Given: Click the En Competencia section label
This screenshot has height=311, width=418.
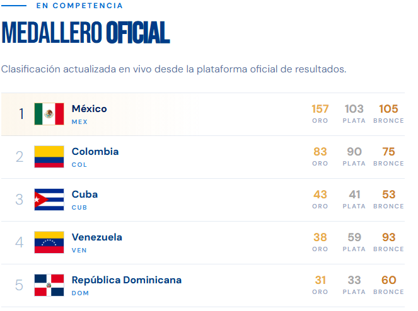Looking at the screenshot, I should click(x=79, y=6).
